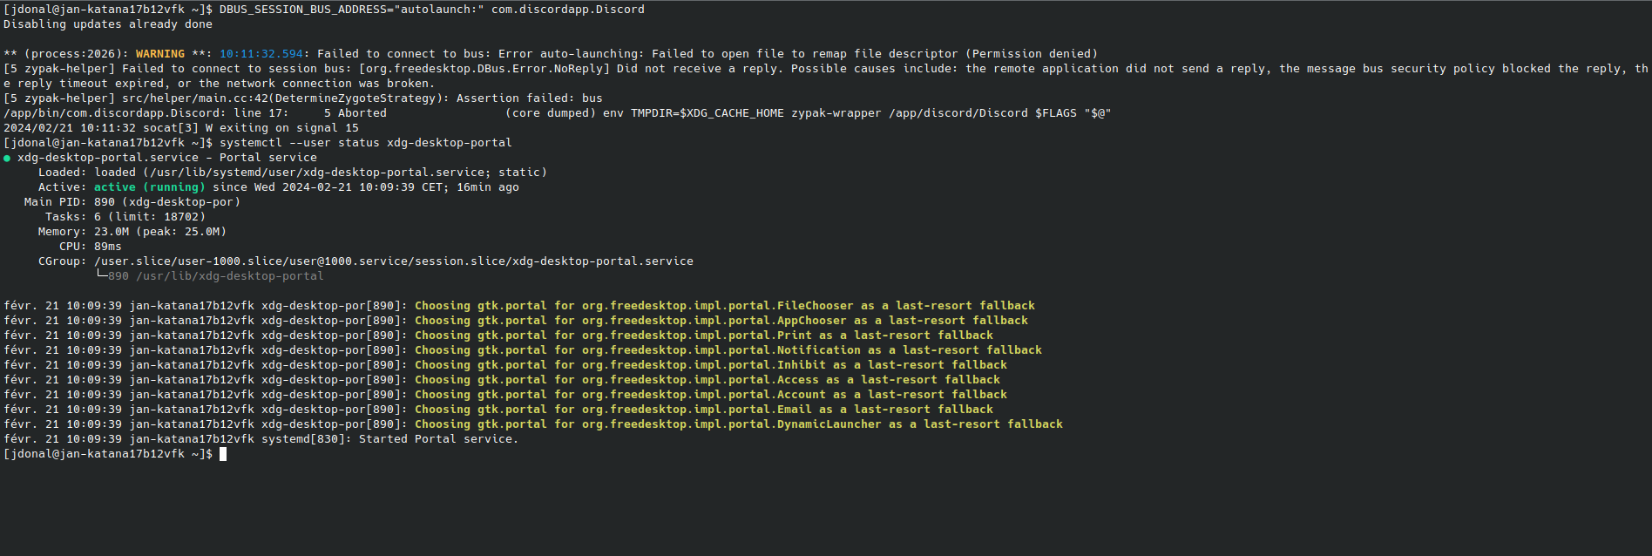Click the 'Main PID: 890' line
This screenshot has width=1652, height=556.
coord(132,202)
